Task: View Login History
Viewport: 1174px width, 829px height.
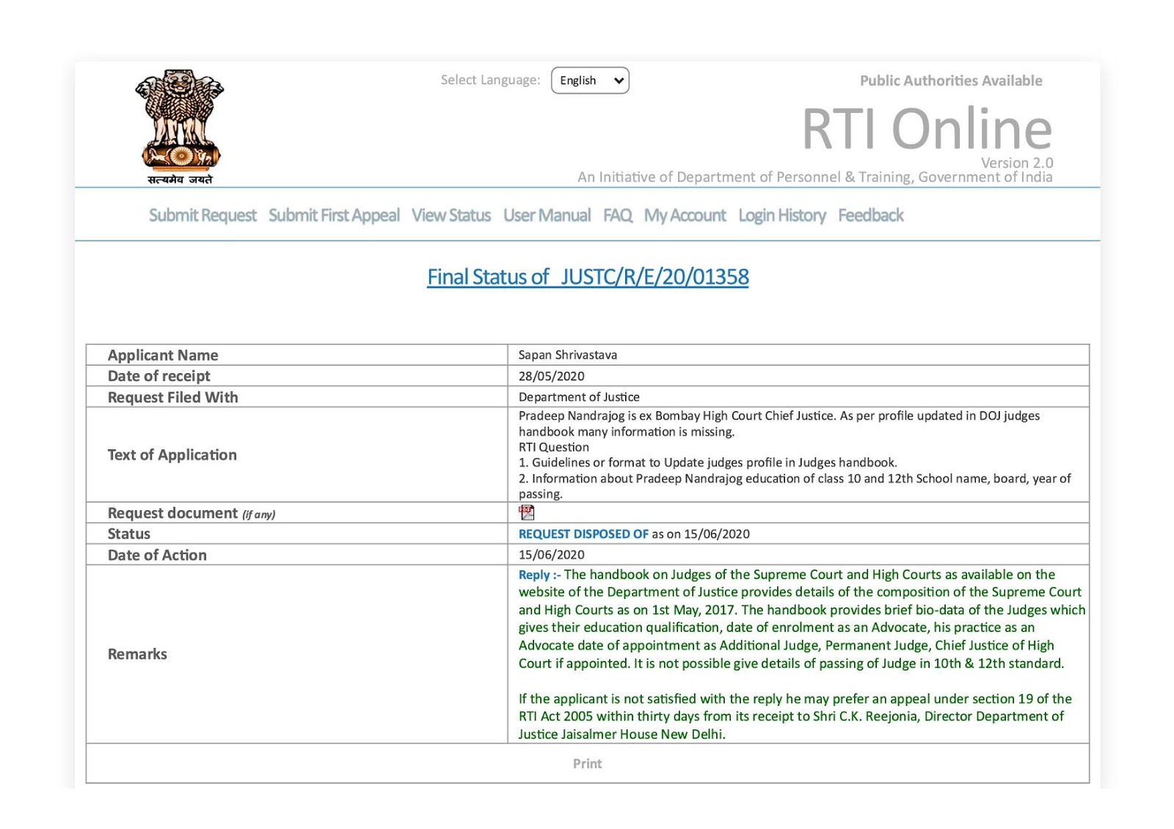Action: coord(782,215)
